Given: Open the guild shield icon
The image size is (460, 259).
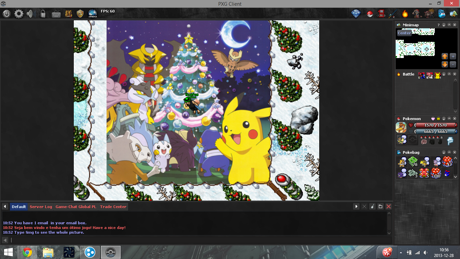Looking at the screenshot, I should [x=80, y=14].
